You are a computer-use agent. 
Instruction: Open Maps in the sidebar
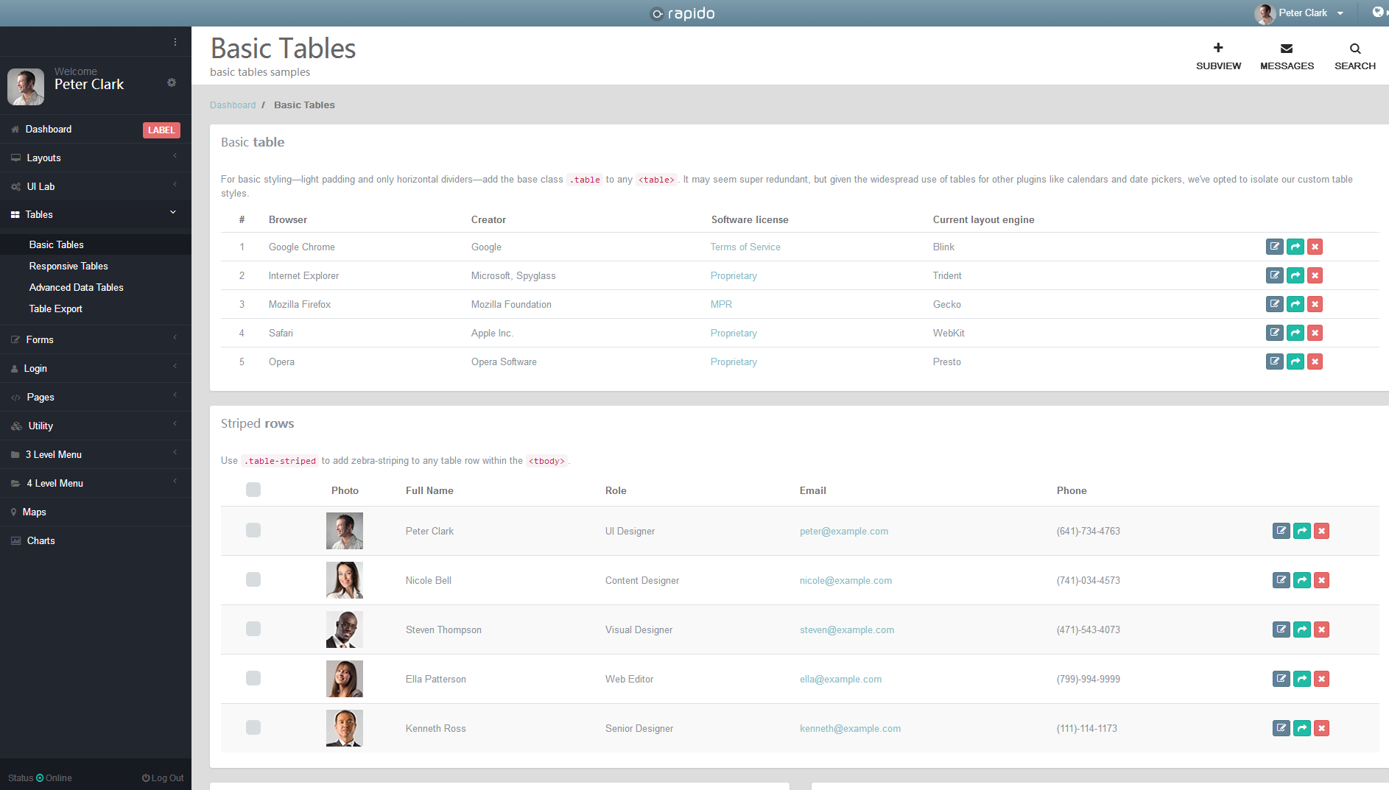96,512
